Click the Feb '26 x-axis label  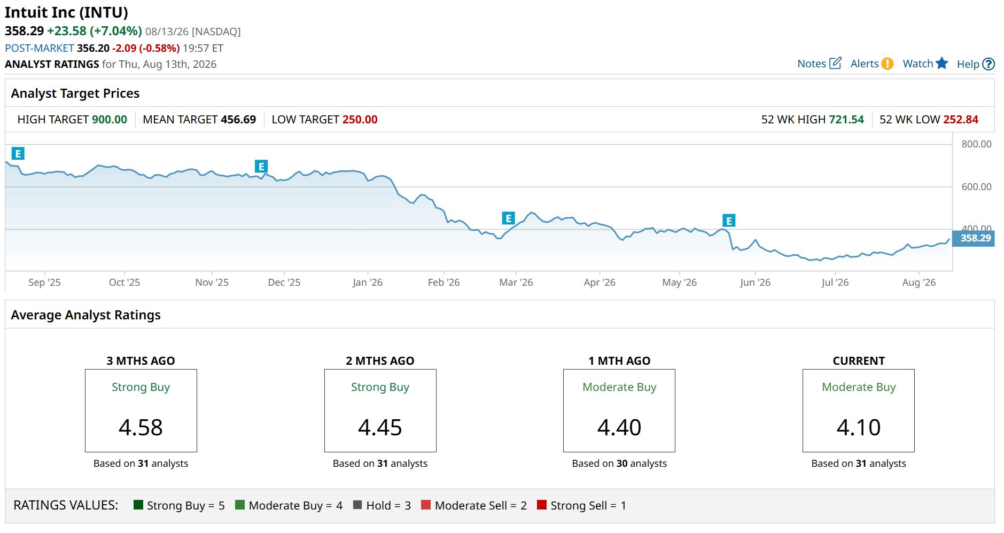pos(444,283)
